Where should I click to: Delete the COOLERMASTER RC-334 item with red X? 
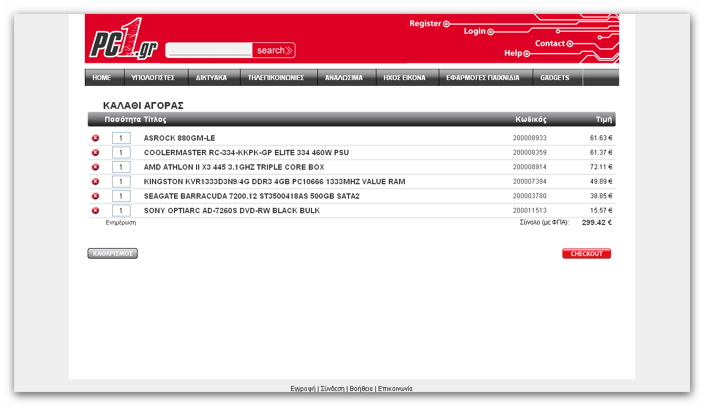[x=96, y=153]
